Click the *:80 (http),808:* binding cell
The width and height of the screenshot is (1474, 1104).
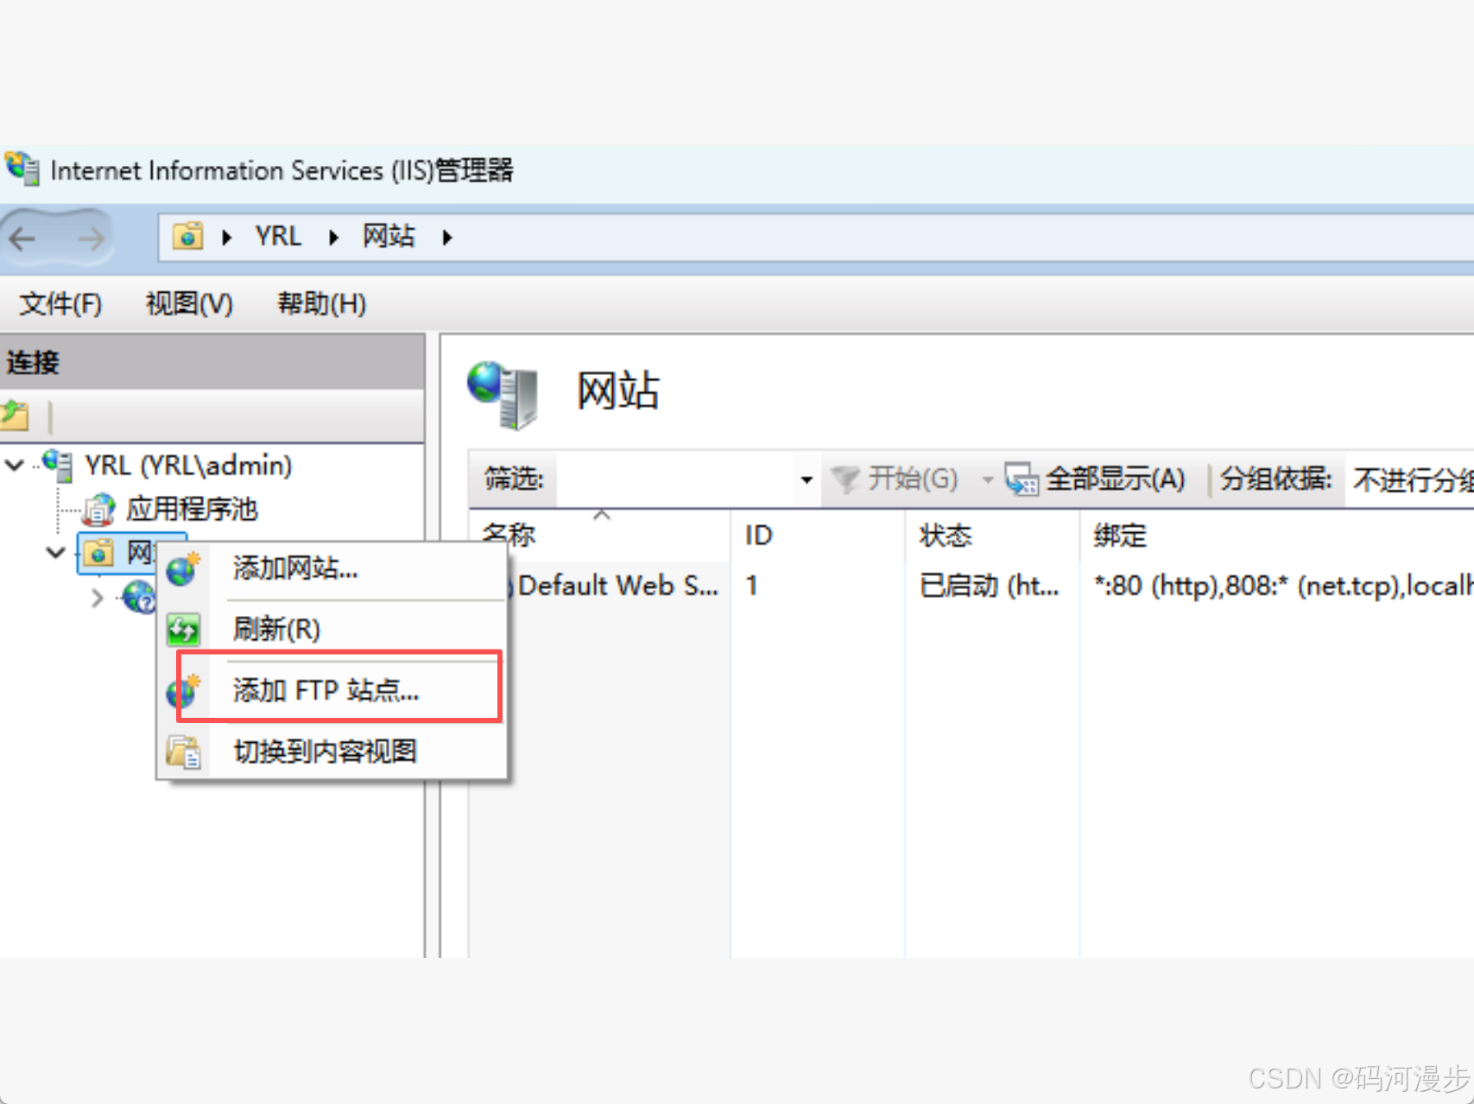coord(1283,586)
